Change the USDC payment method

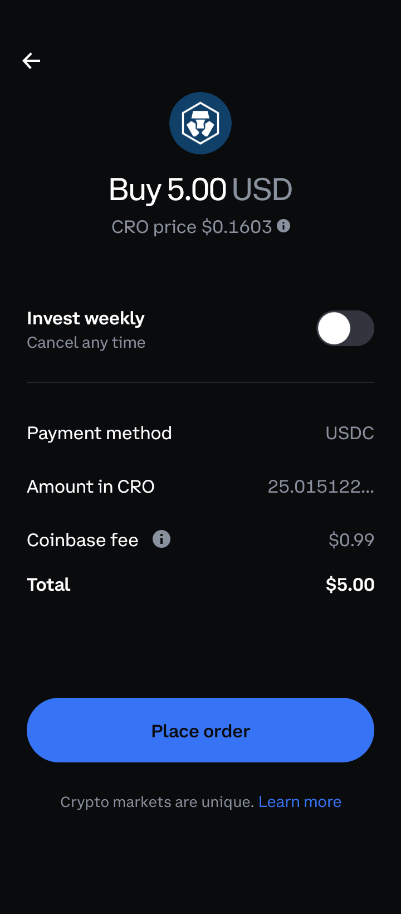click(x=350, y=433)
